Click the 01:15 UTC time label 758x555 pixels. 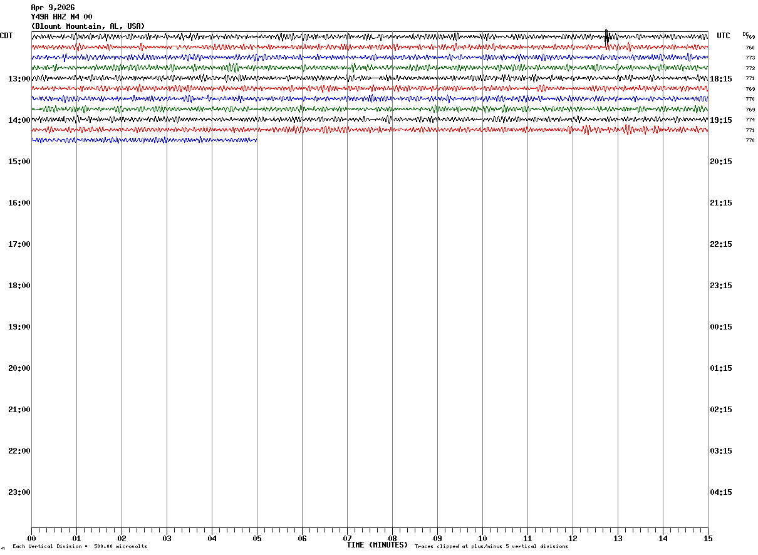[x=721, y=368]
